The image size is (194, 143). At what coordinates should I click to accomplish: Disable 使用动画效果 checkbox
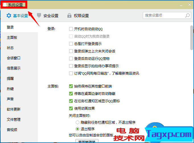(x=71, y=109)
